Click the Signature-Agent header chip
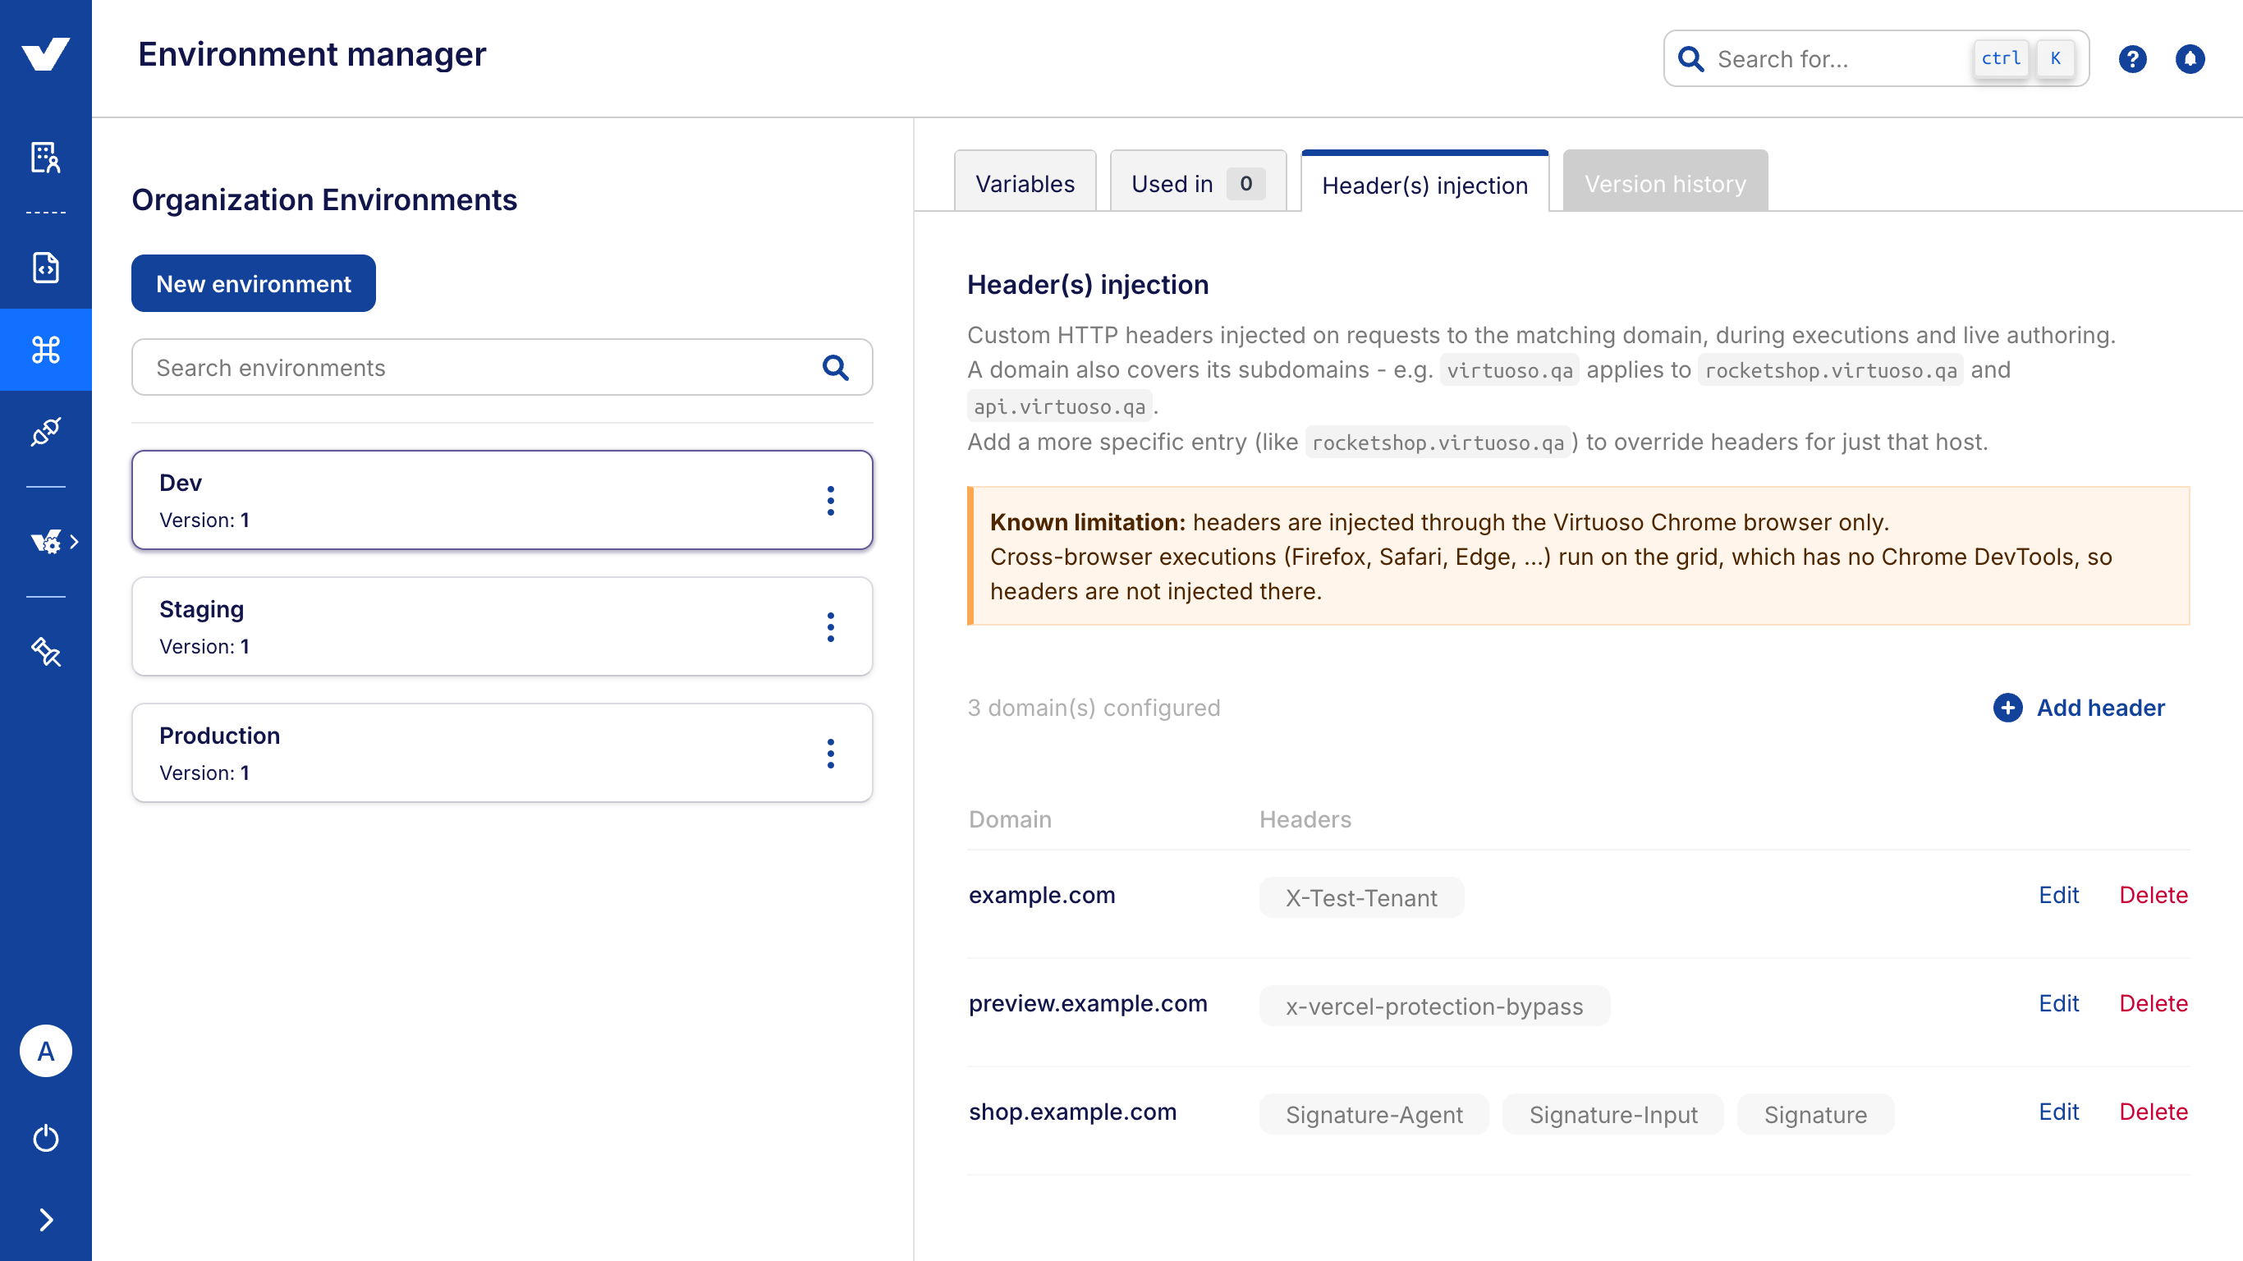The height and width of the screenshot is (1261, 2243). tap(1374, 1114)
